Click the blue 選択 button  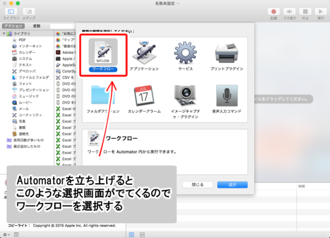click(x=232, y=185)
